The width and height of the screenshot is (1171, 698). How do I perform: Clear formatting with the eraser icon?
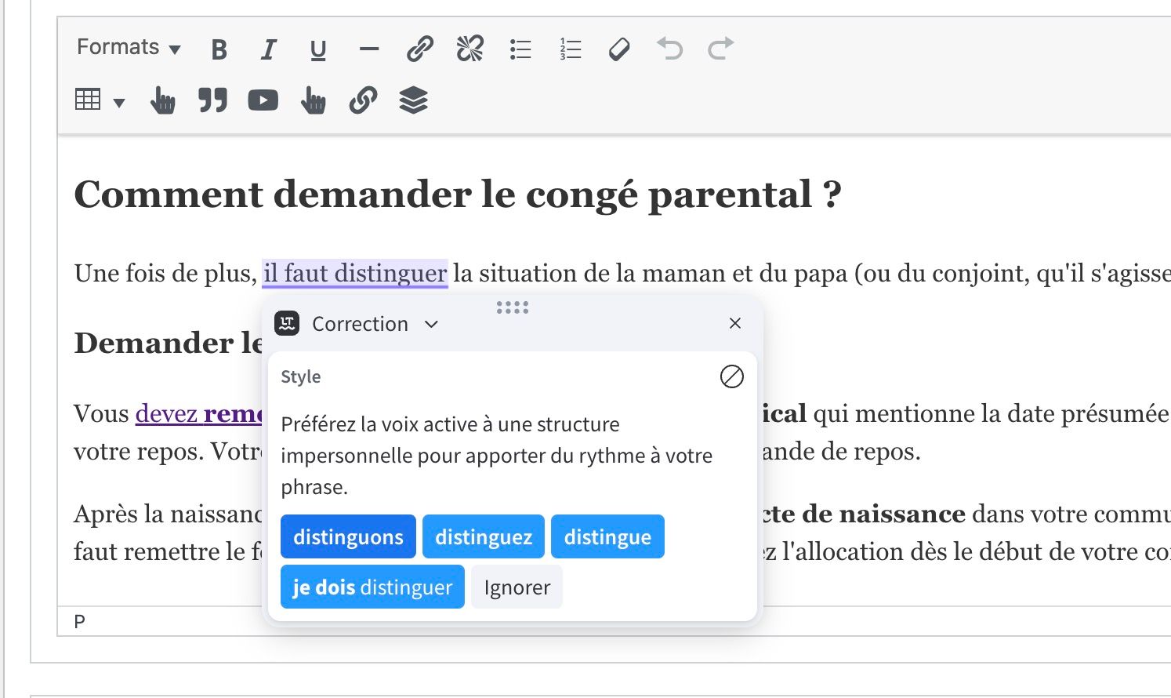click(x=618, y=49)
